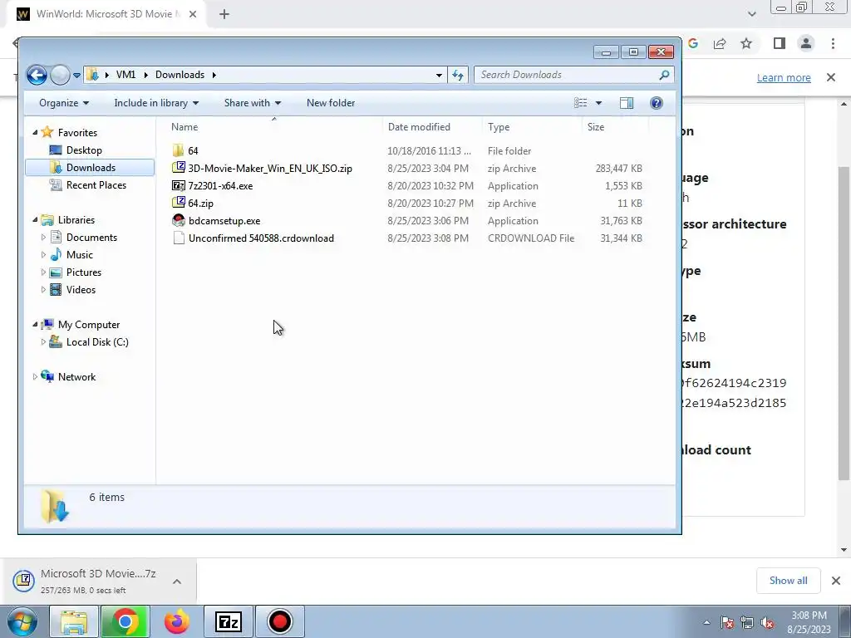
Task: Collapse the My Computer node
Action: (35, 325)
